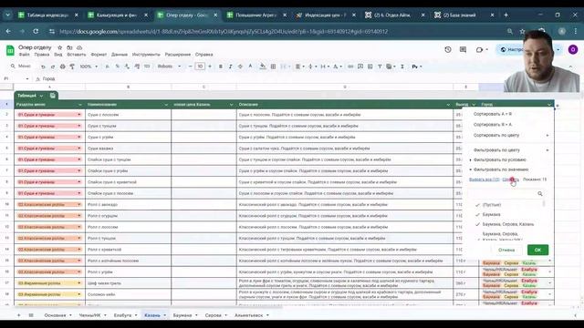Print the spreadsheet
The width and height of the screenshot is (584, 328).
click(62, 67)
